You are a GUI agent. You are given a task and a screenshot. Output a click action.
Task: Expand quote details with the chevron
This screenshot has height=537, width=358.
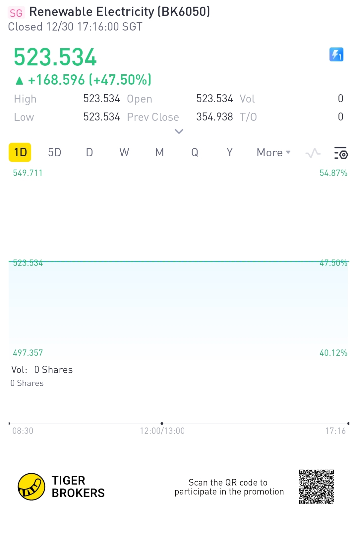point(179,131)
